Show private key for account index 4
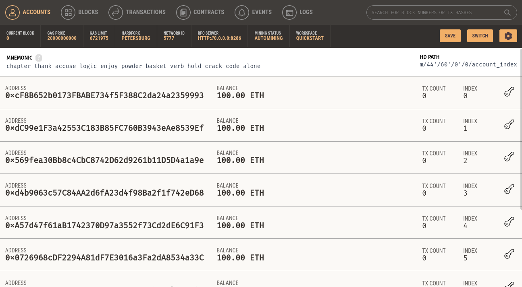 [509, 222]
